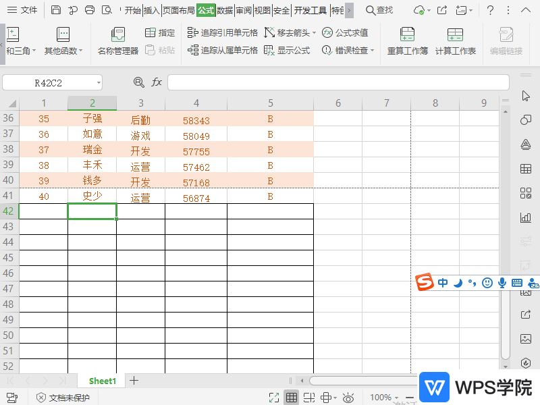The image size is (540, 405).
Task: Click the insert function (fx) icon
Action: (x=157, y=82)
